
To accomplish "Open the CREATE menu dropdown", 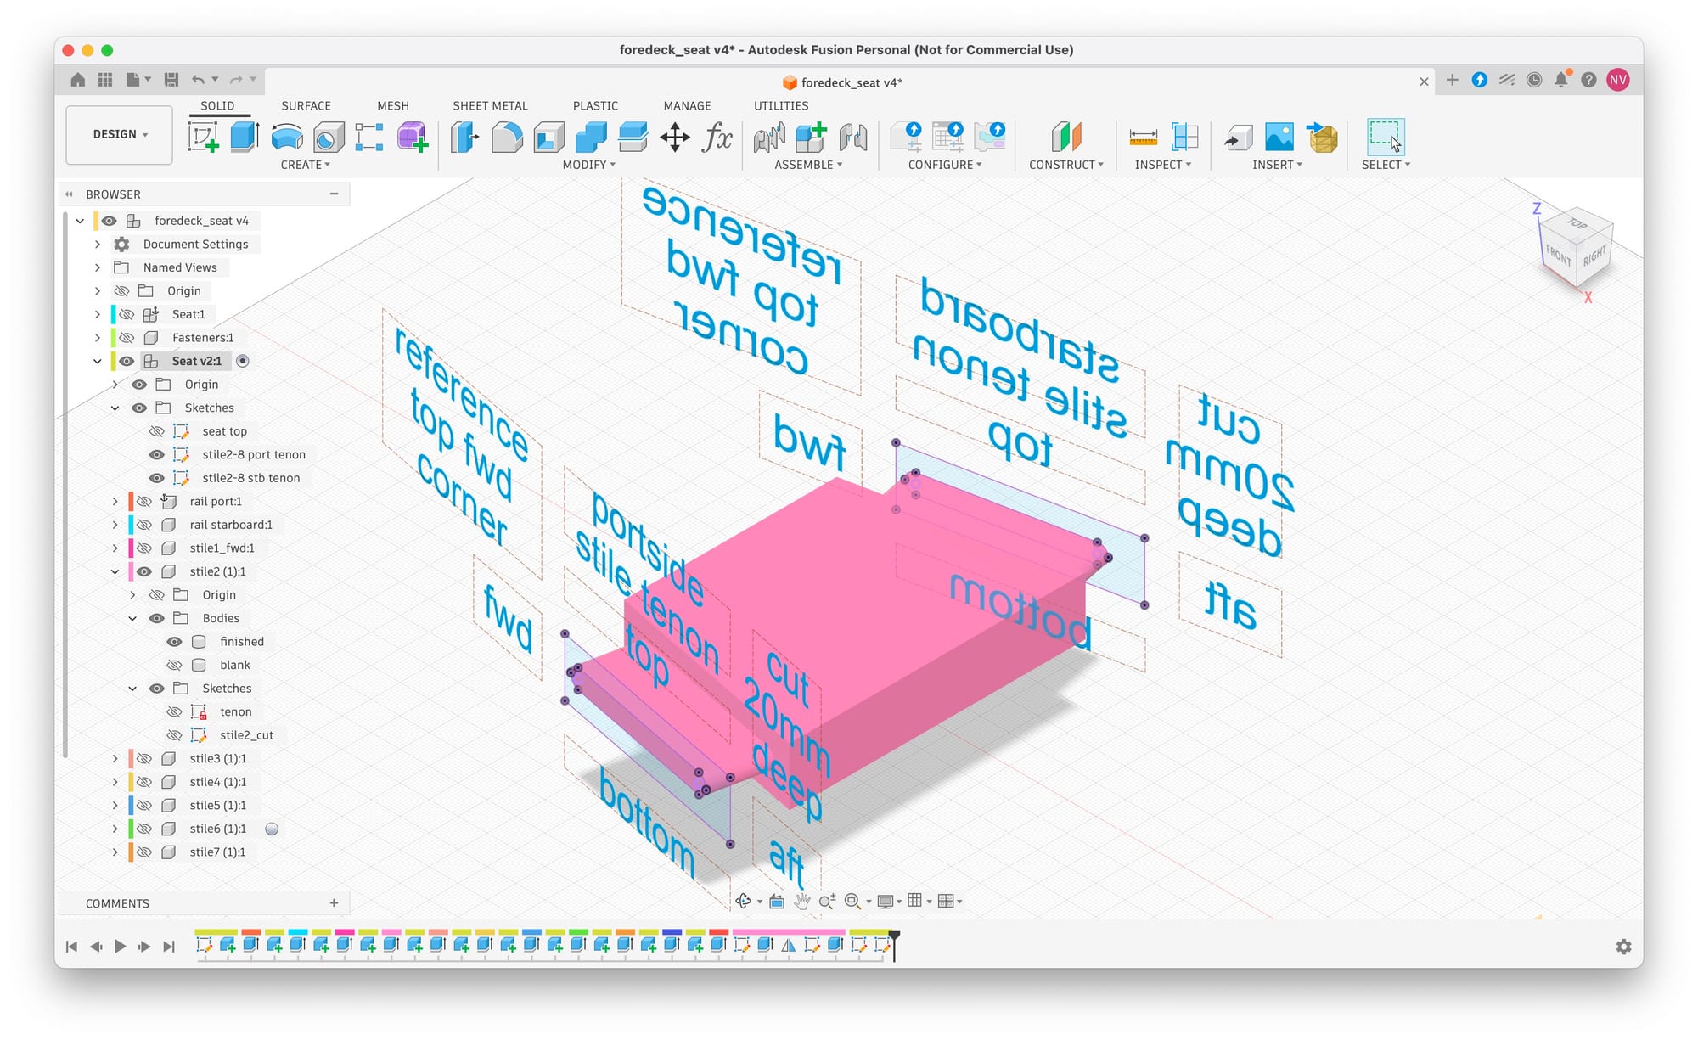I will pos(306,165).
